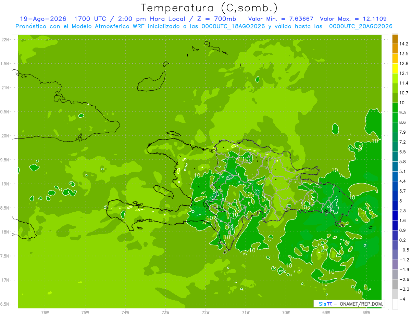Click the 17N latitude axis label
The height and width of the screenshot is (317, 411).
pyautogui.click(x=5, y=280)
